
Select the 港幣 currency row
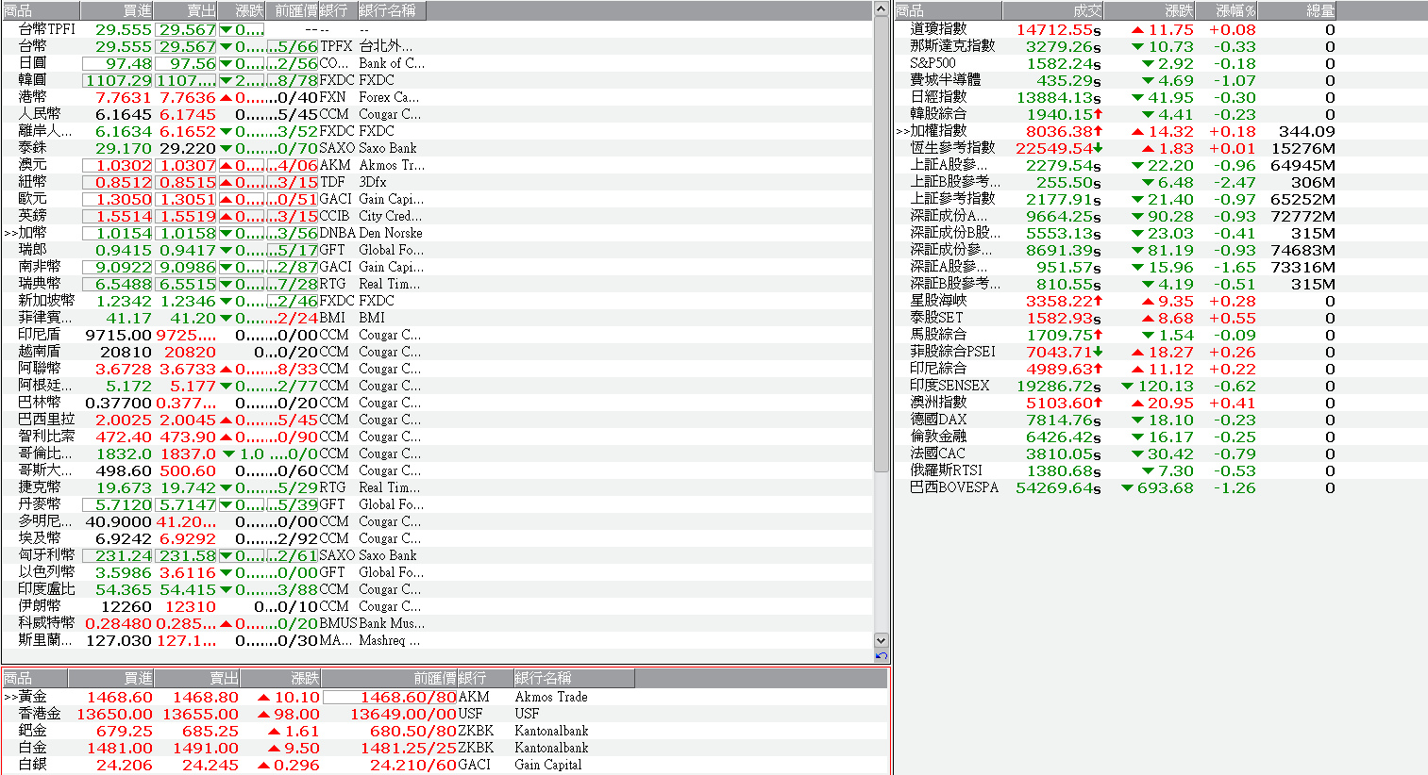click(437, 97)
